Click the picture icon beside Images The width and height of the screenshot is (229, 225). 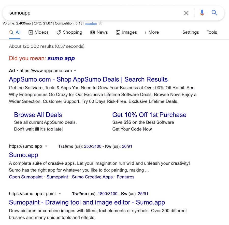[118, 32]
